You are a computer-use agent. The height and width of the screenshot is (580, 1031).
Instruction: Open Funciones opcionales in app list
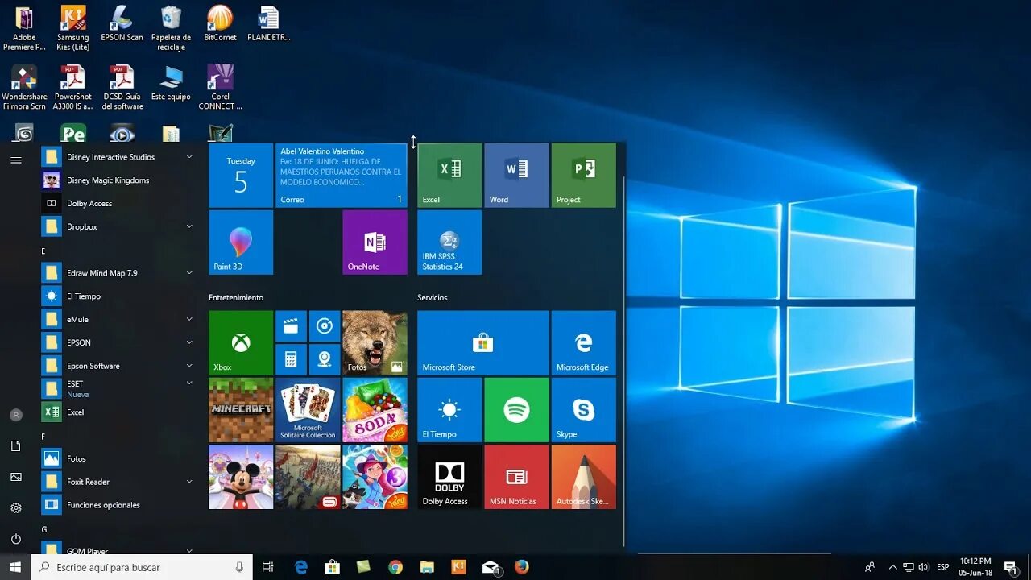118,505
